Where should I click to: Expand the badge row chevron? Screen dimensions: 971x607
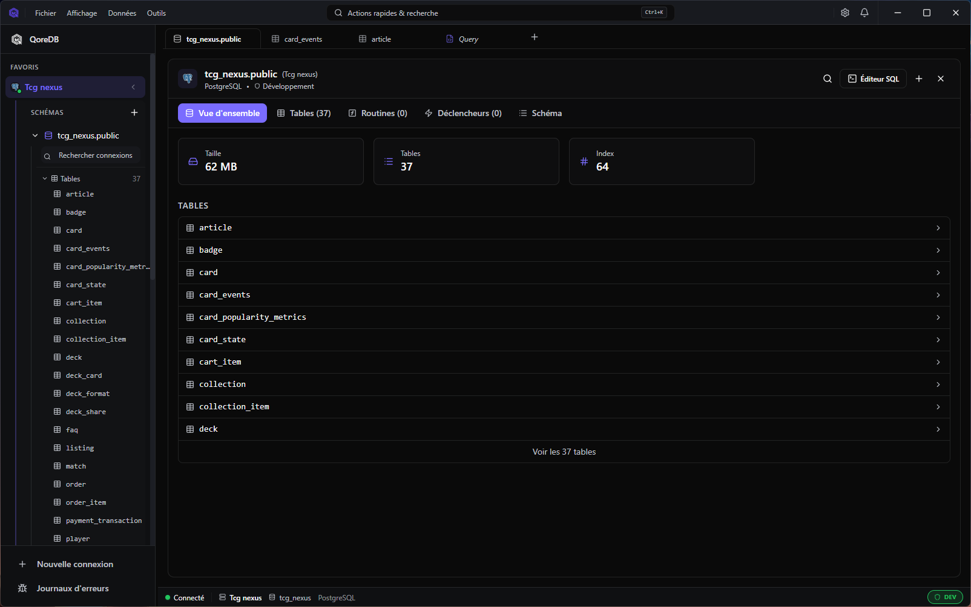pyautogui.click(x=938, y=250)
